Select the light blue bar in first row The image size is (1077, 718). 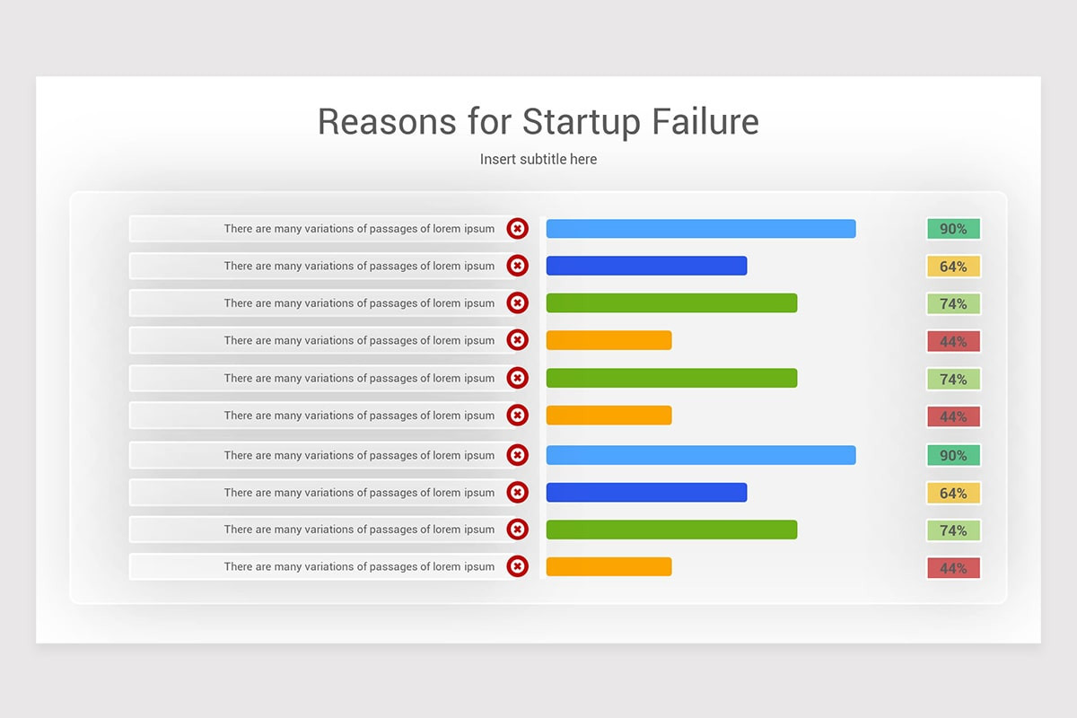pyautogui.click(x=701, y=229)
